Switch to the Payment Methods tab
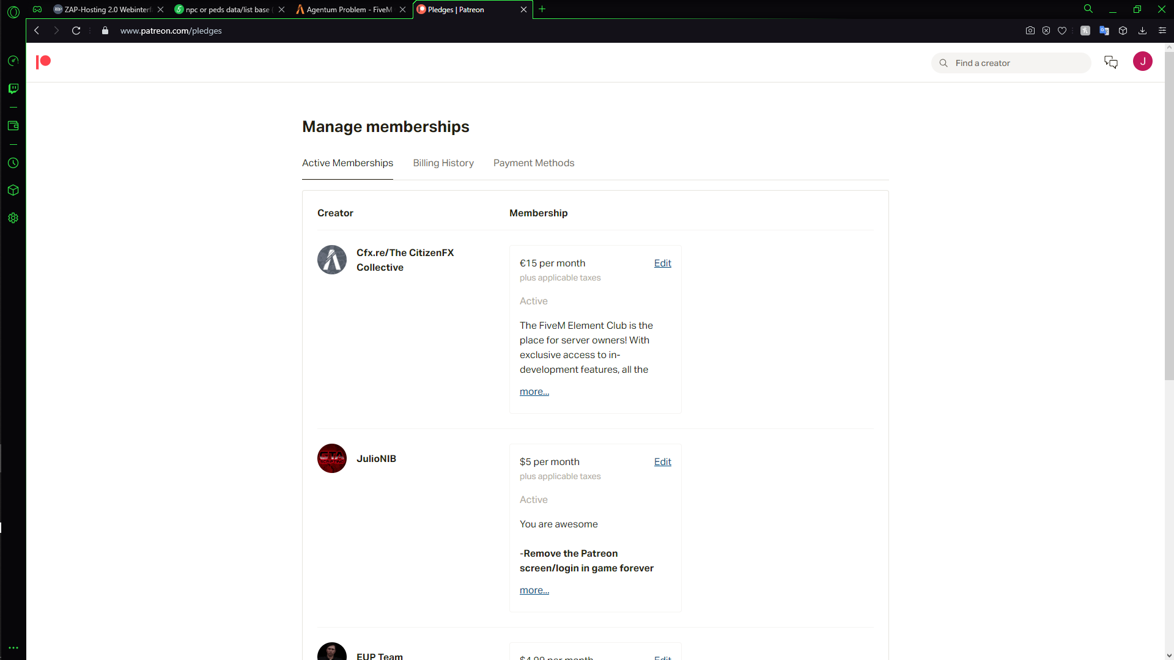The width and height of the screenshot is (1174, 660). click(x=533, y=163)
